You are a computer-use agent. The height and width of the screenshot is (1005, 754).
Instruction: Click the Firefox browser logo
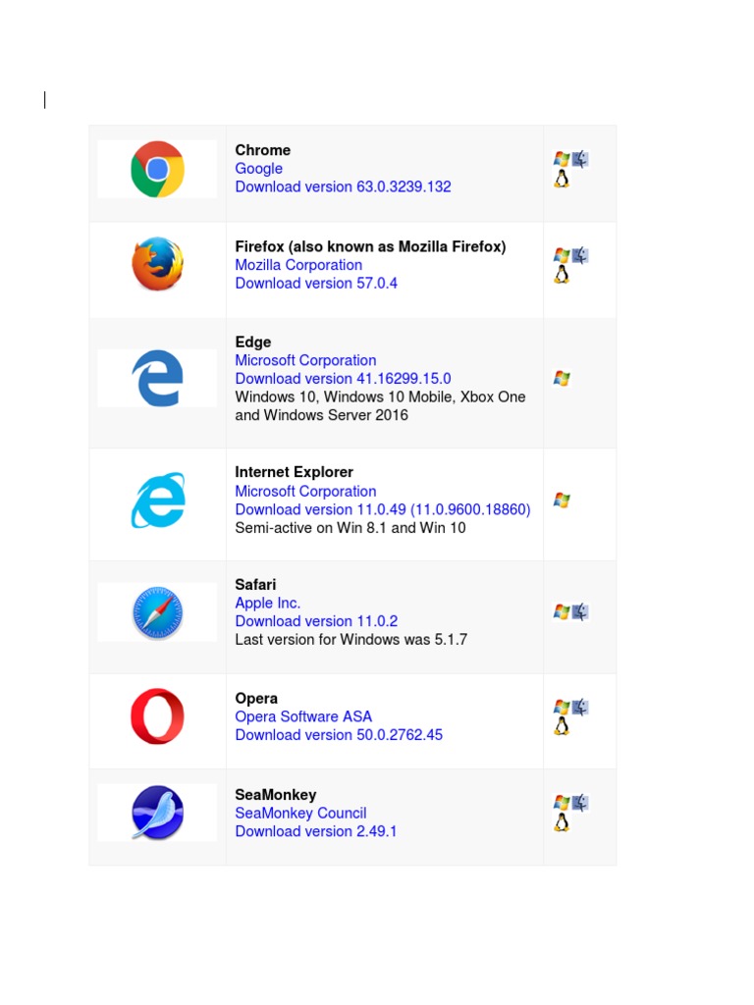point(157,264)
